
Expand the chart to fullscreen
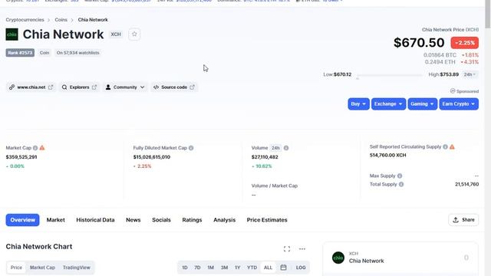point(287,248)
